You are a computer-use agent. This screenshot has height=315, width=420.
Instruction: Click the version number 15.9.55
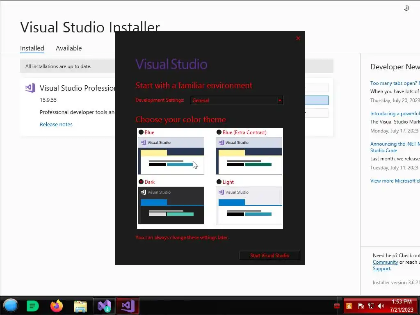tap(48, 100)
